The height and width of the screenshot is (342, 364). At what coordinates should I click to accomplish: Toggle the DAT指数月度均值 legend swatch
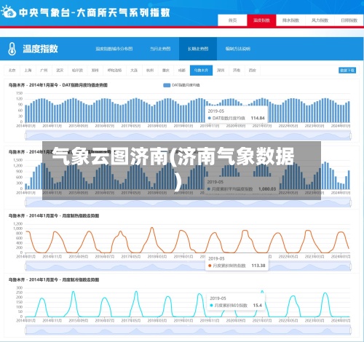[x=167, y=85]
